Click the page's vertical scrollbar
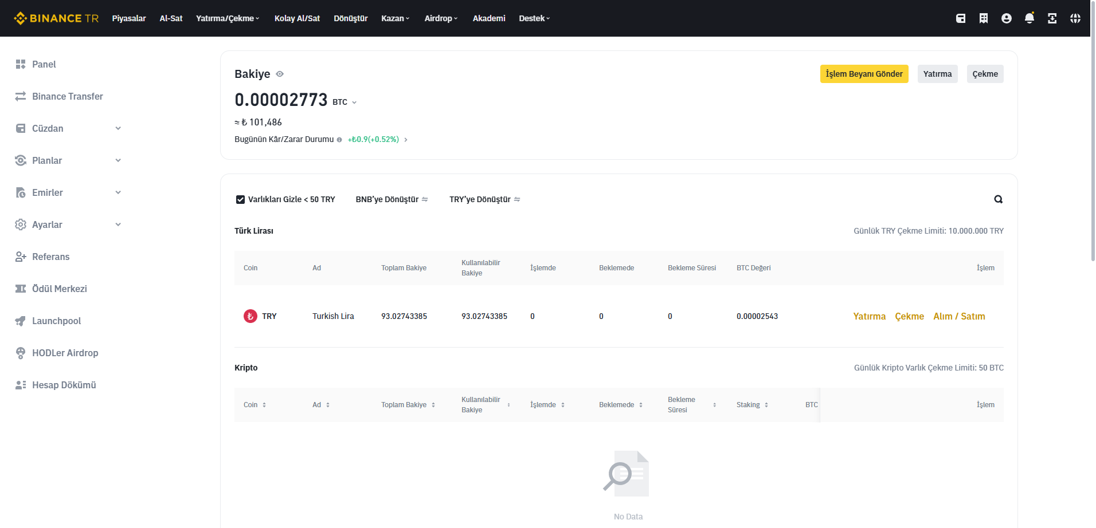Image resolution: width=1096 pixels, height=528 pixels. coord(1093,132)
